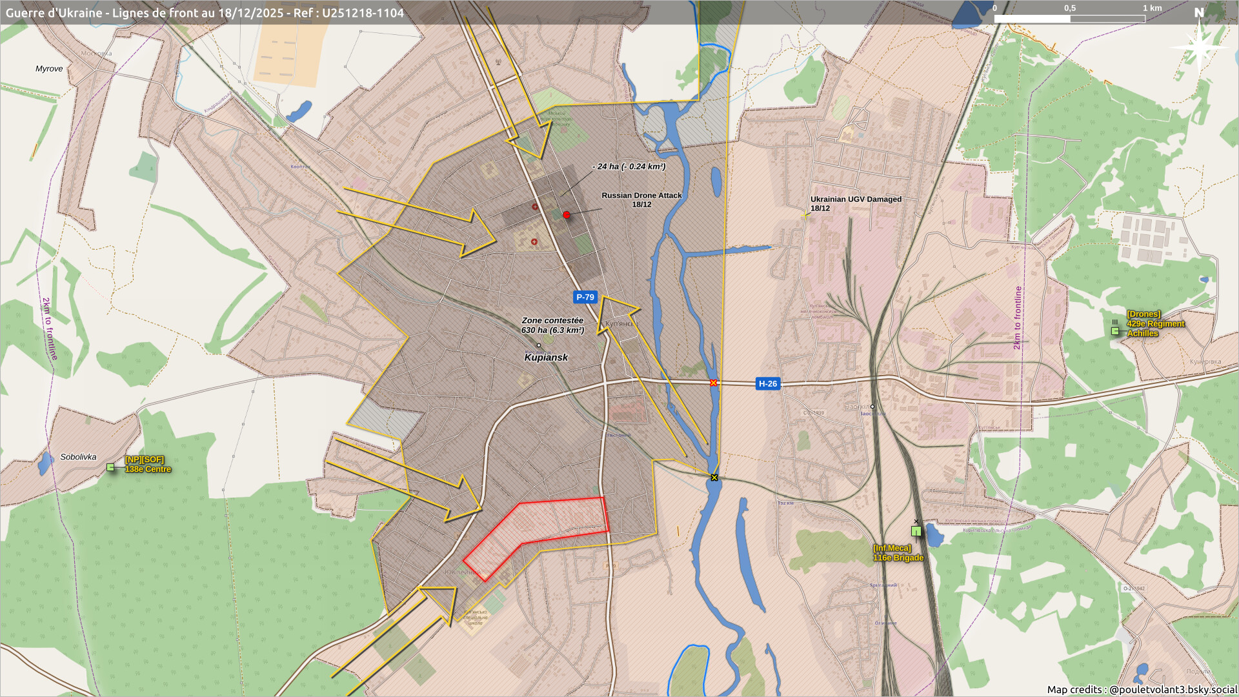Image resolution: width=1239 pixels, height=697 pixels.
Task: Click the red Russian drone attack marker
Action: click(x=567, y=215)
